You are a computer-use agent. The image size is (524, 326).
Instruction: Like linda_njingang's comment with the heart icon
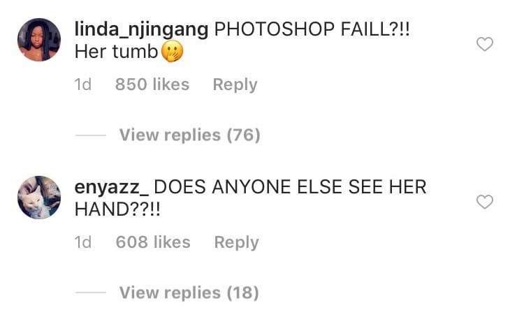pos(485,44)
